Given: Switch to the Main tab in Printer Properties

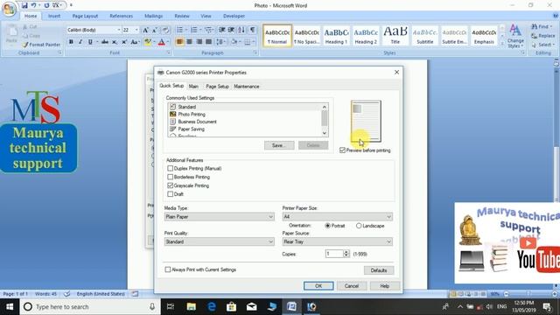Looking at the screenshot, I should pos(193,87).
